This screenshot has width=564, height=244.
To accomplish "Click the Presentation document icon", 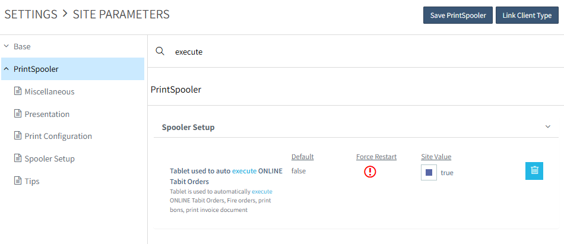I will click(x=18, y=114).
